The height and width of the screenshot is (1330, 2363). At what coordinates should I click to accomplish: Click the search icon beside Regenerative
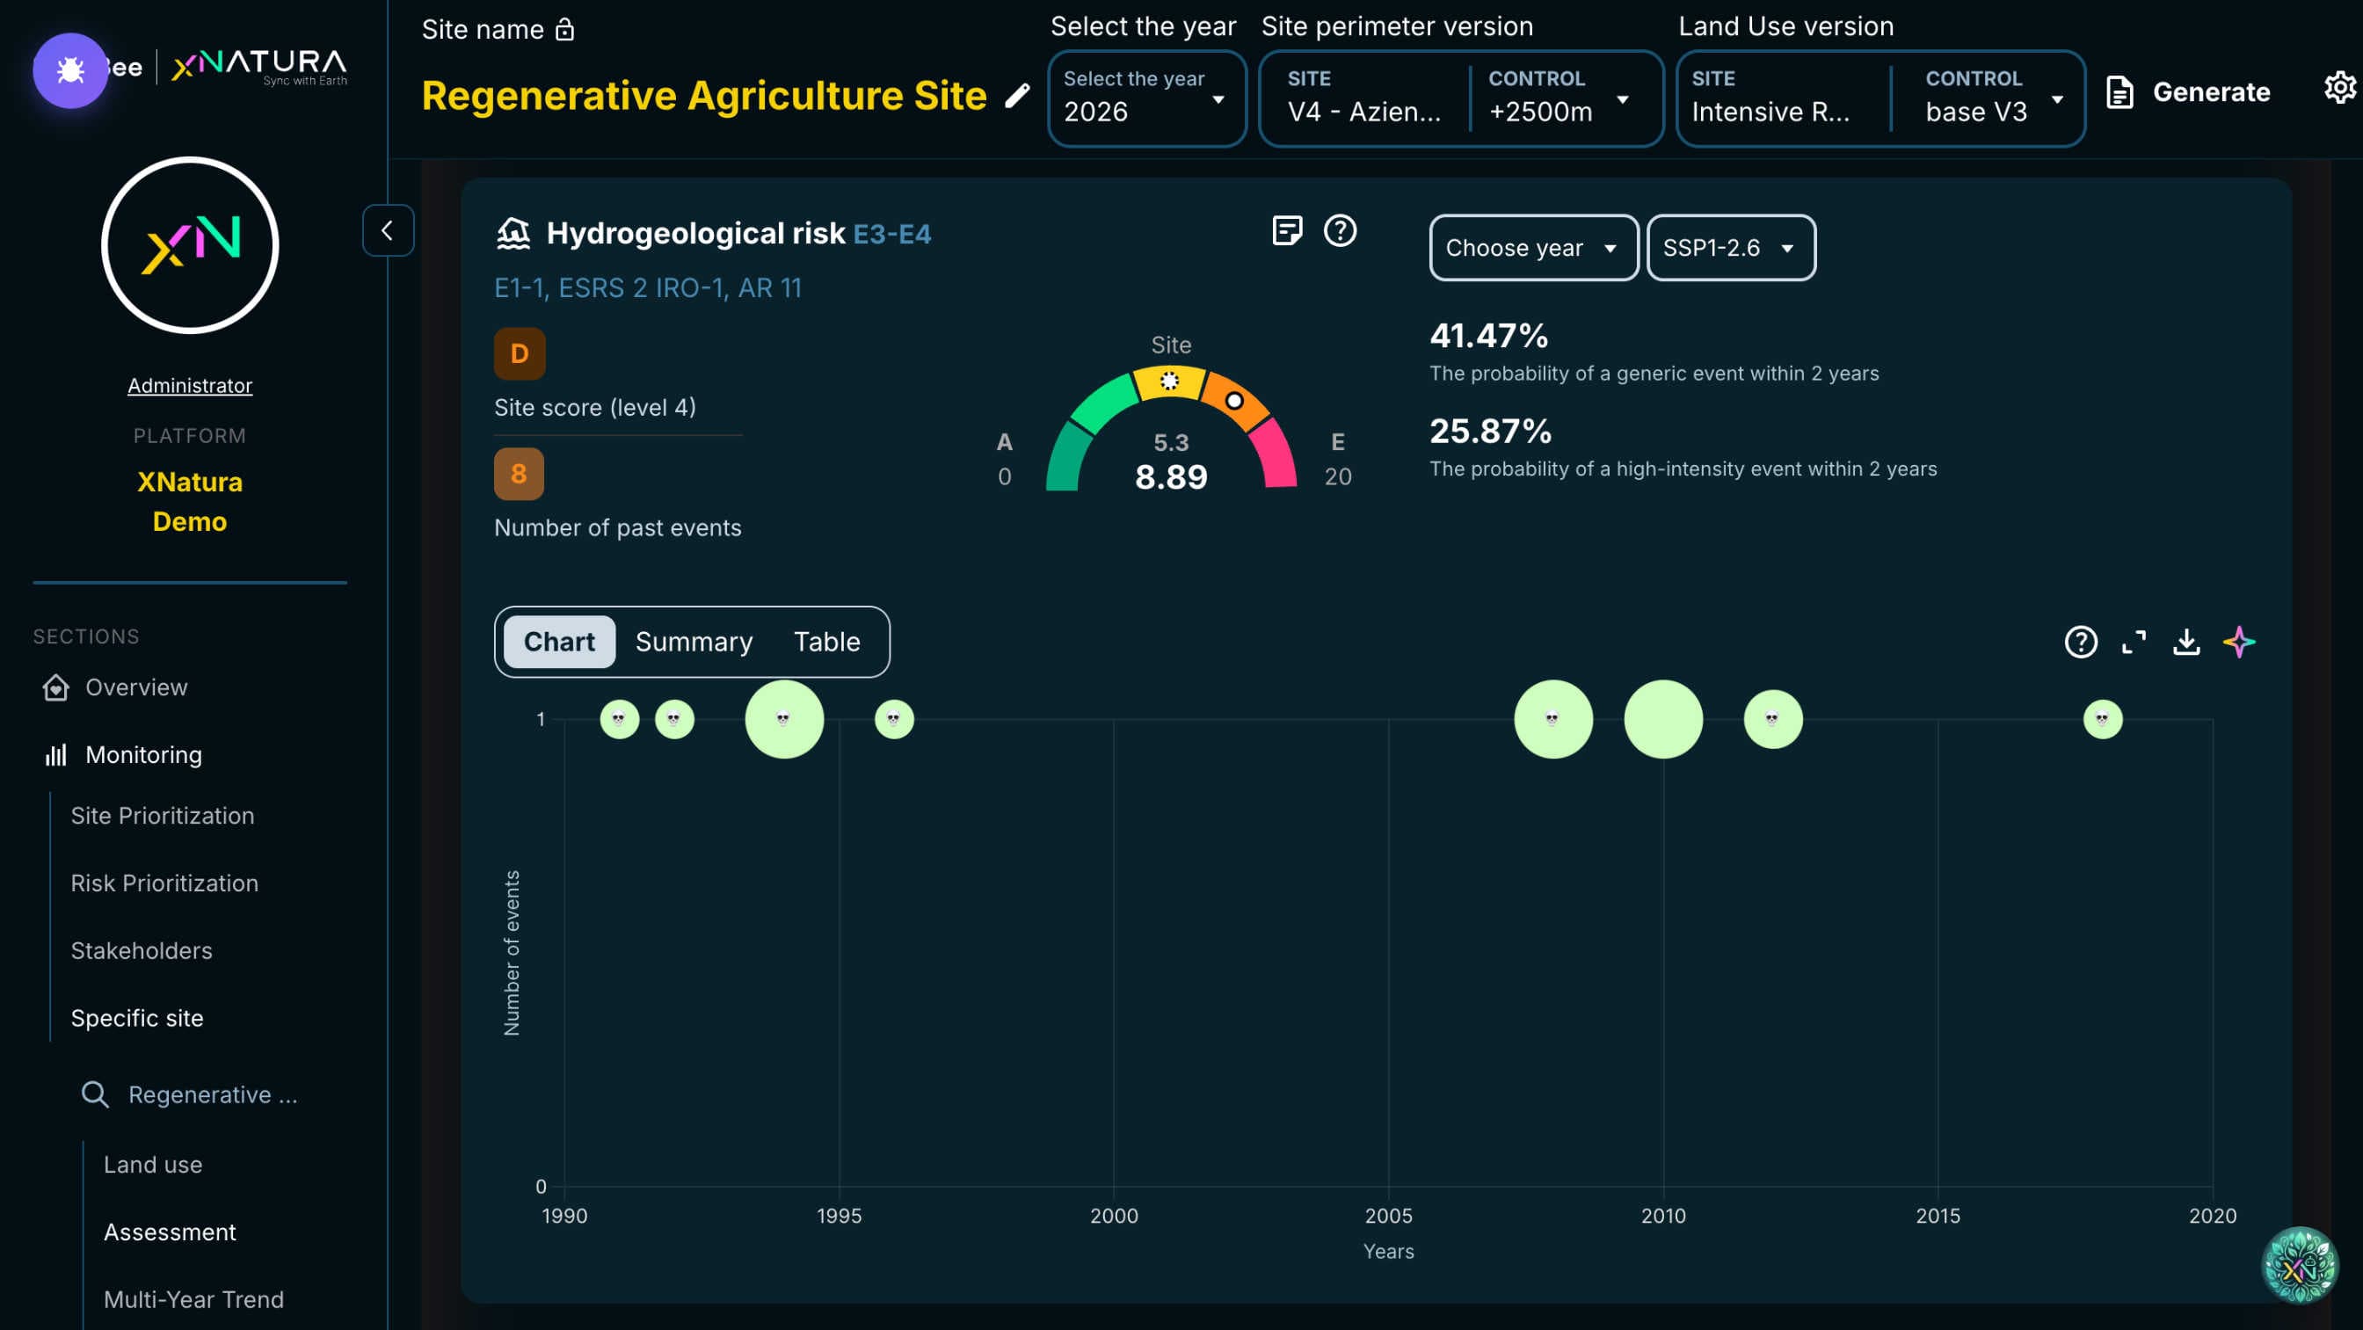(x=94, y=1094)
